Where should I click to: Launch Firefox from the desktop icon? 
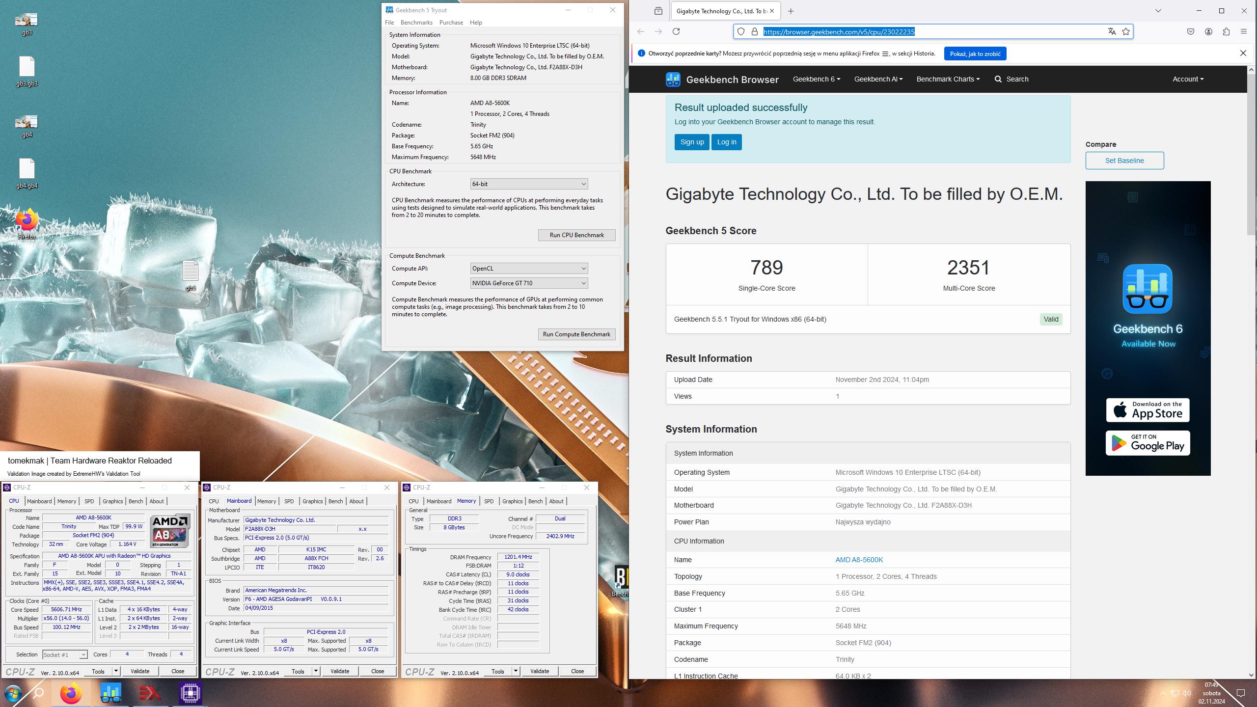point(27,224)
